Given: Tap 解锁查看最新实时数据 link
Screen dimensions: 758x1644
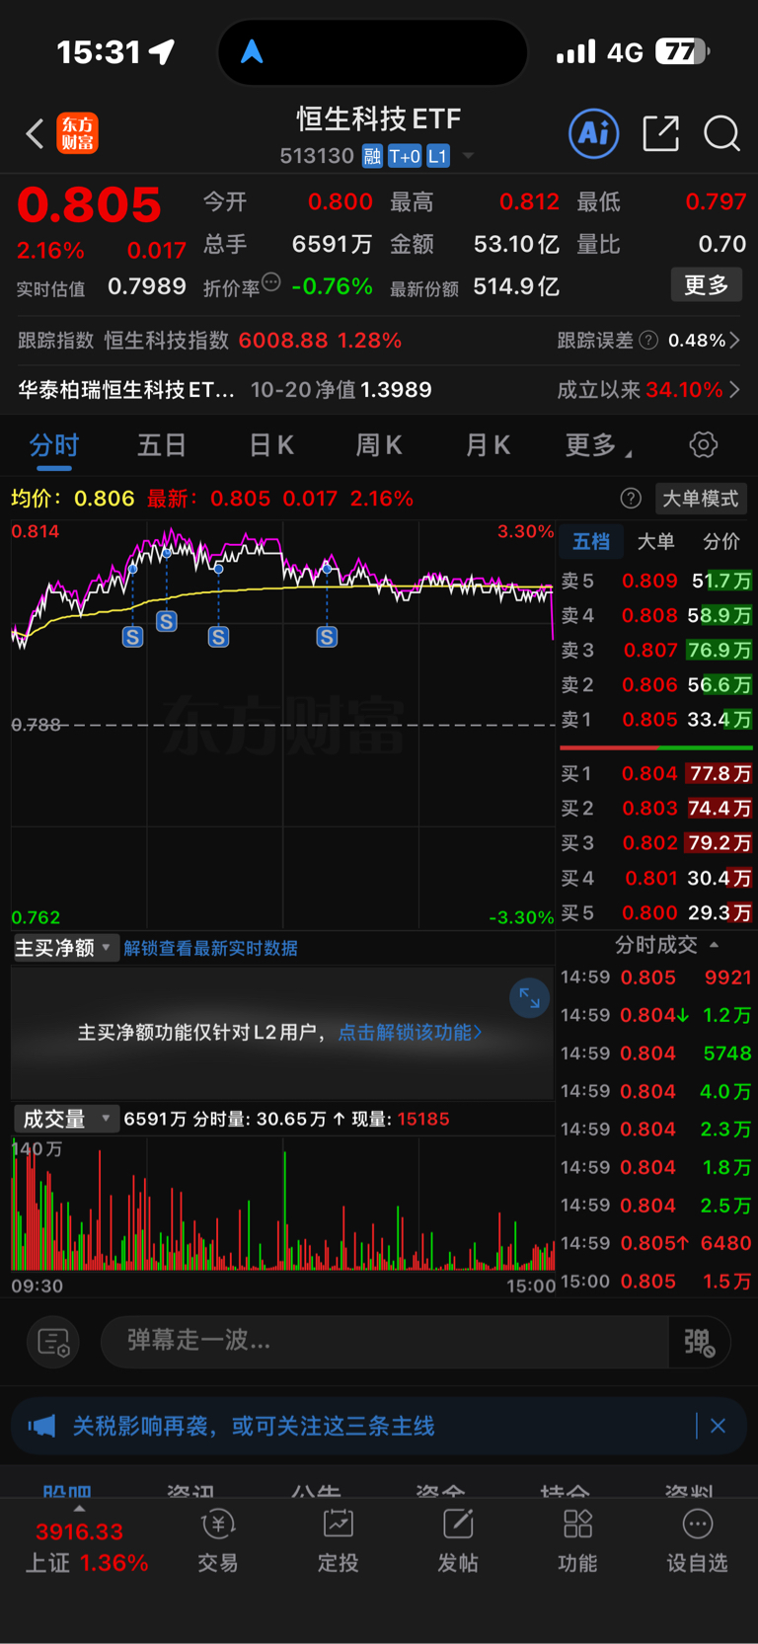Looking at the screenshot, I should [x=210, y=948].
